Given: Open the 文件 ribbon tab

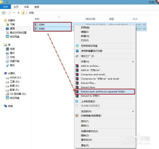Looking at the screenshot, I should [x=5, y=7].
